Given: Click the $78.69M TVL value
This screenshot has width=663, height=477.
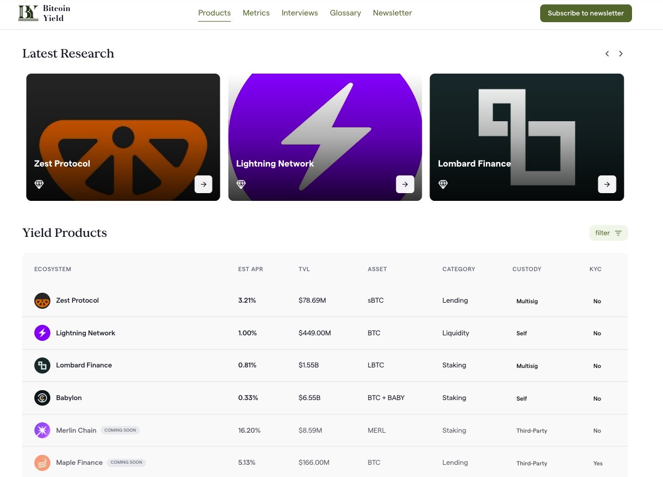Looking at the screenshot, I should pos(312,300).
